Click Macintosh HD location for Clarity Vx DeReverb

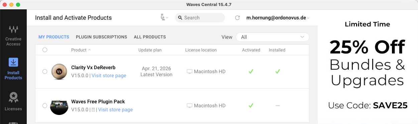point(206,72)
